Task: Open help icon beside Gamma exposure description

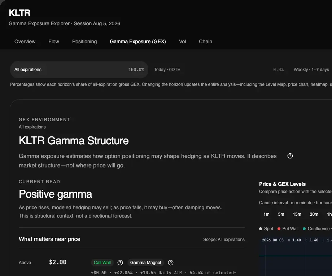Action: tap(290, 156)
